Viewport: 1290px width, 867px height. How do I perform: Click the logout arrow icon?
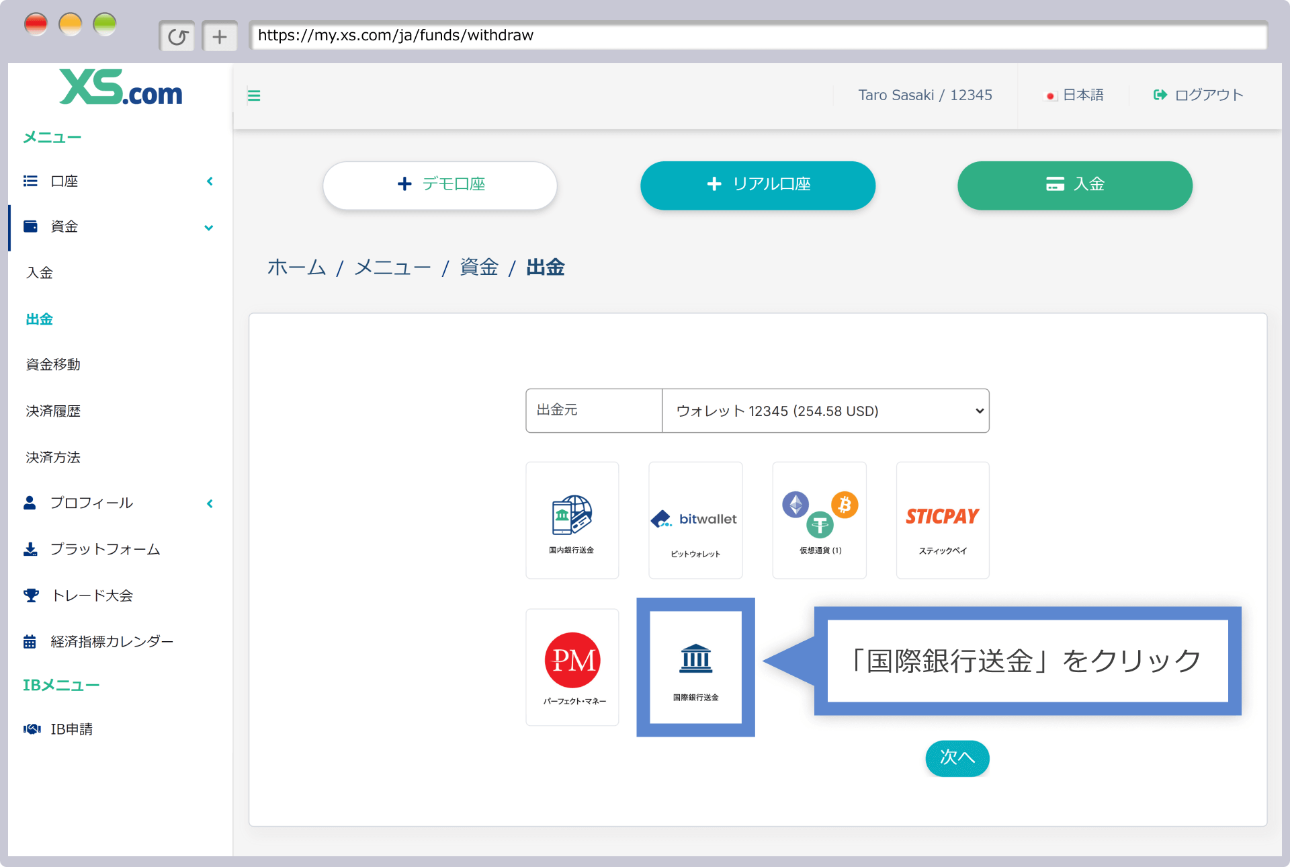click(x=1160, y=95)
